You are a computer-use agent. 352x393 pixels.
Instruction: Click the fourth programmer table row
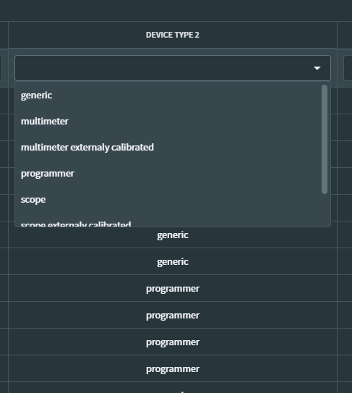(173, 369)
